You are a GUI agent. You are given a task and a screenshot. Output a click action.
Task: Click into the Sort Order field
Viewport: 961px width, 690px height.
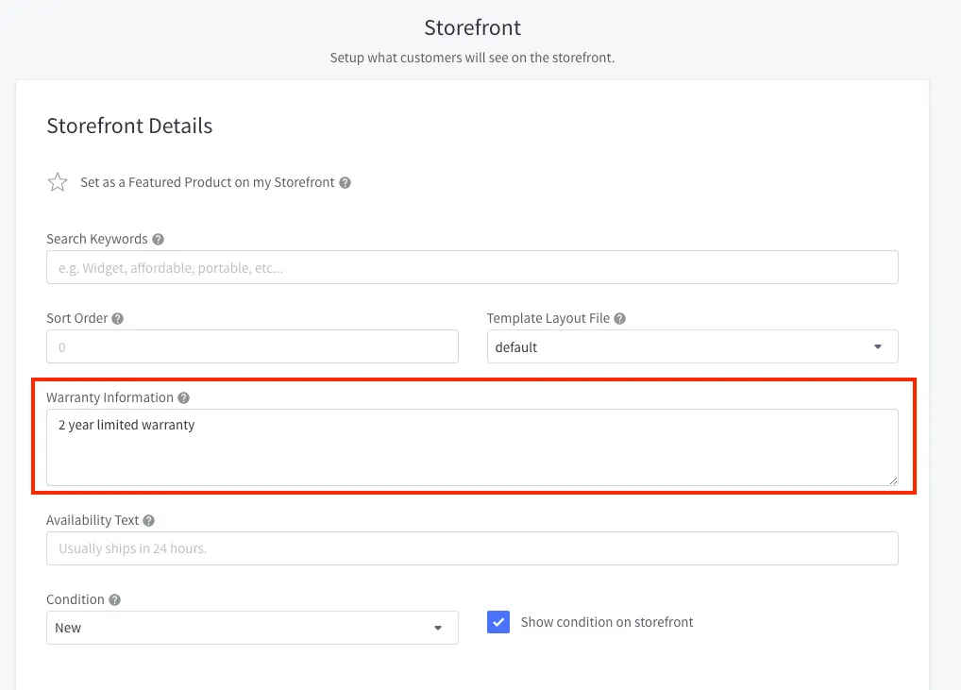point(252,346)
